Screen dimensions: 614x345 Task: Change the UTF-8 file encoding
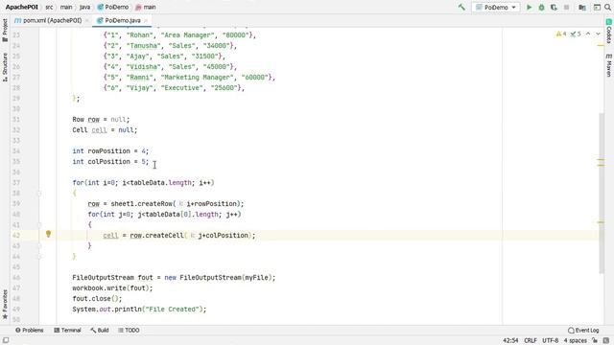pos(550,341)
